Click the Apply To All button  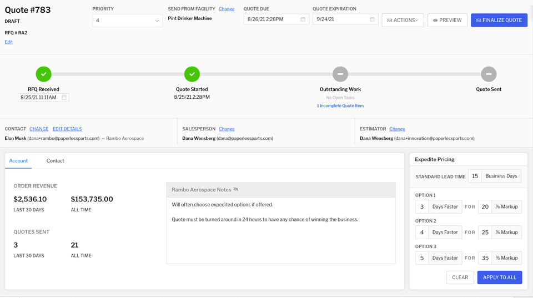(x=500, y=277)
